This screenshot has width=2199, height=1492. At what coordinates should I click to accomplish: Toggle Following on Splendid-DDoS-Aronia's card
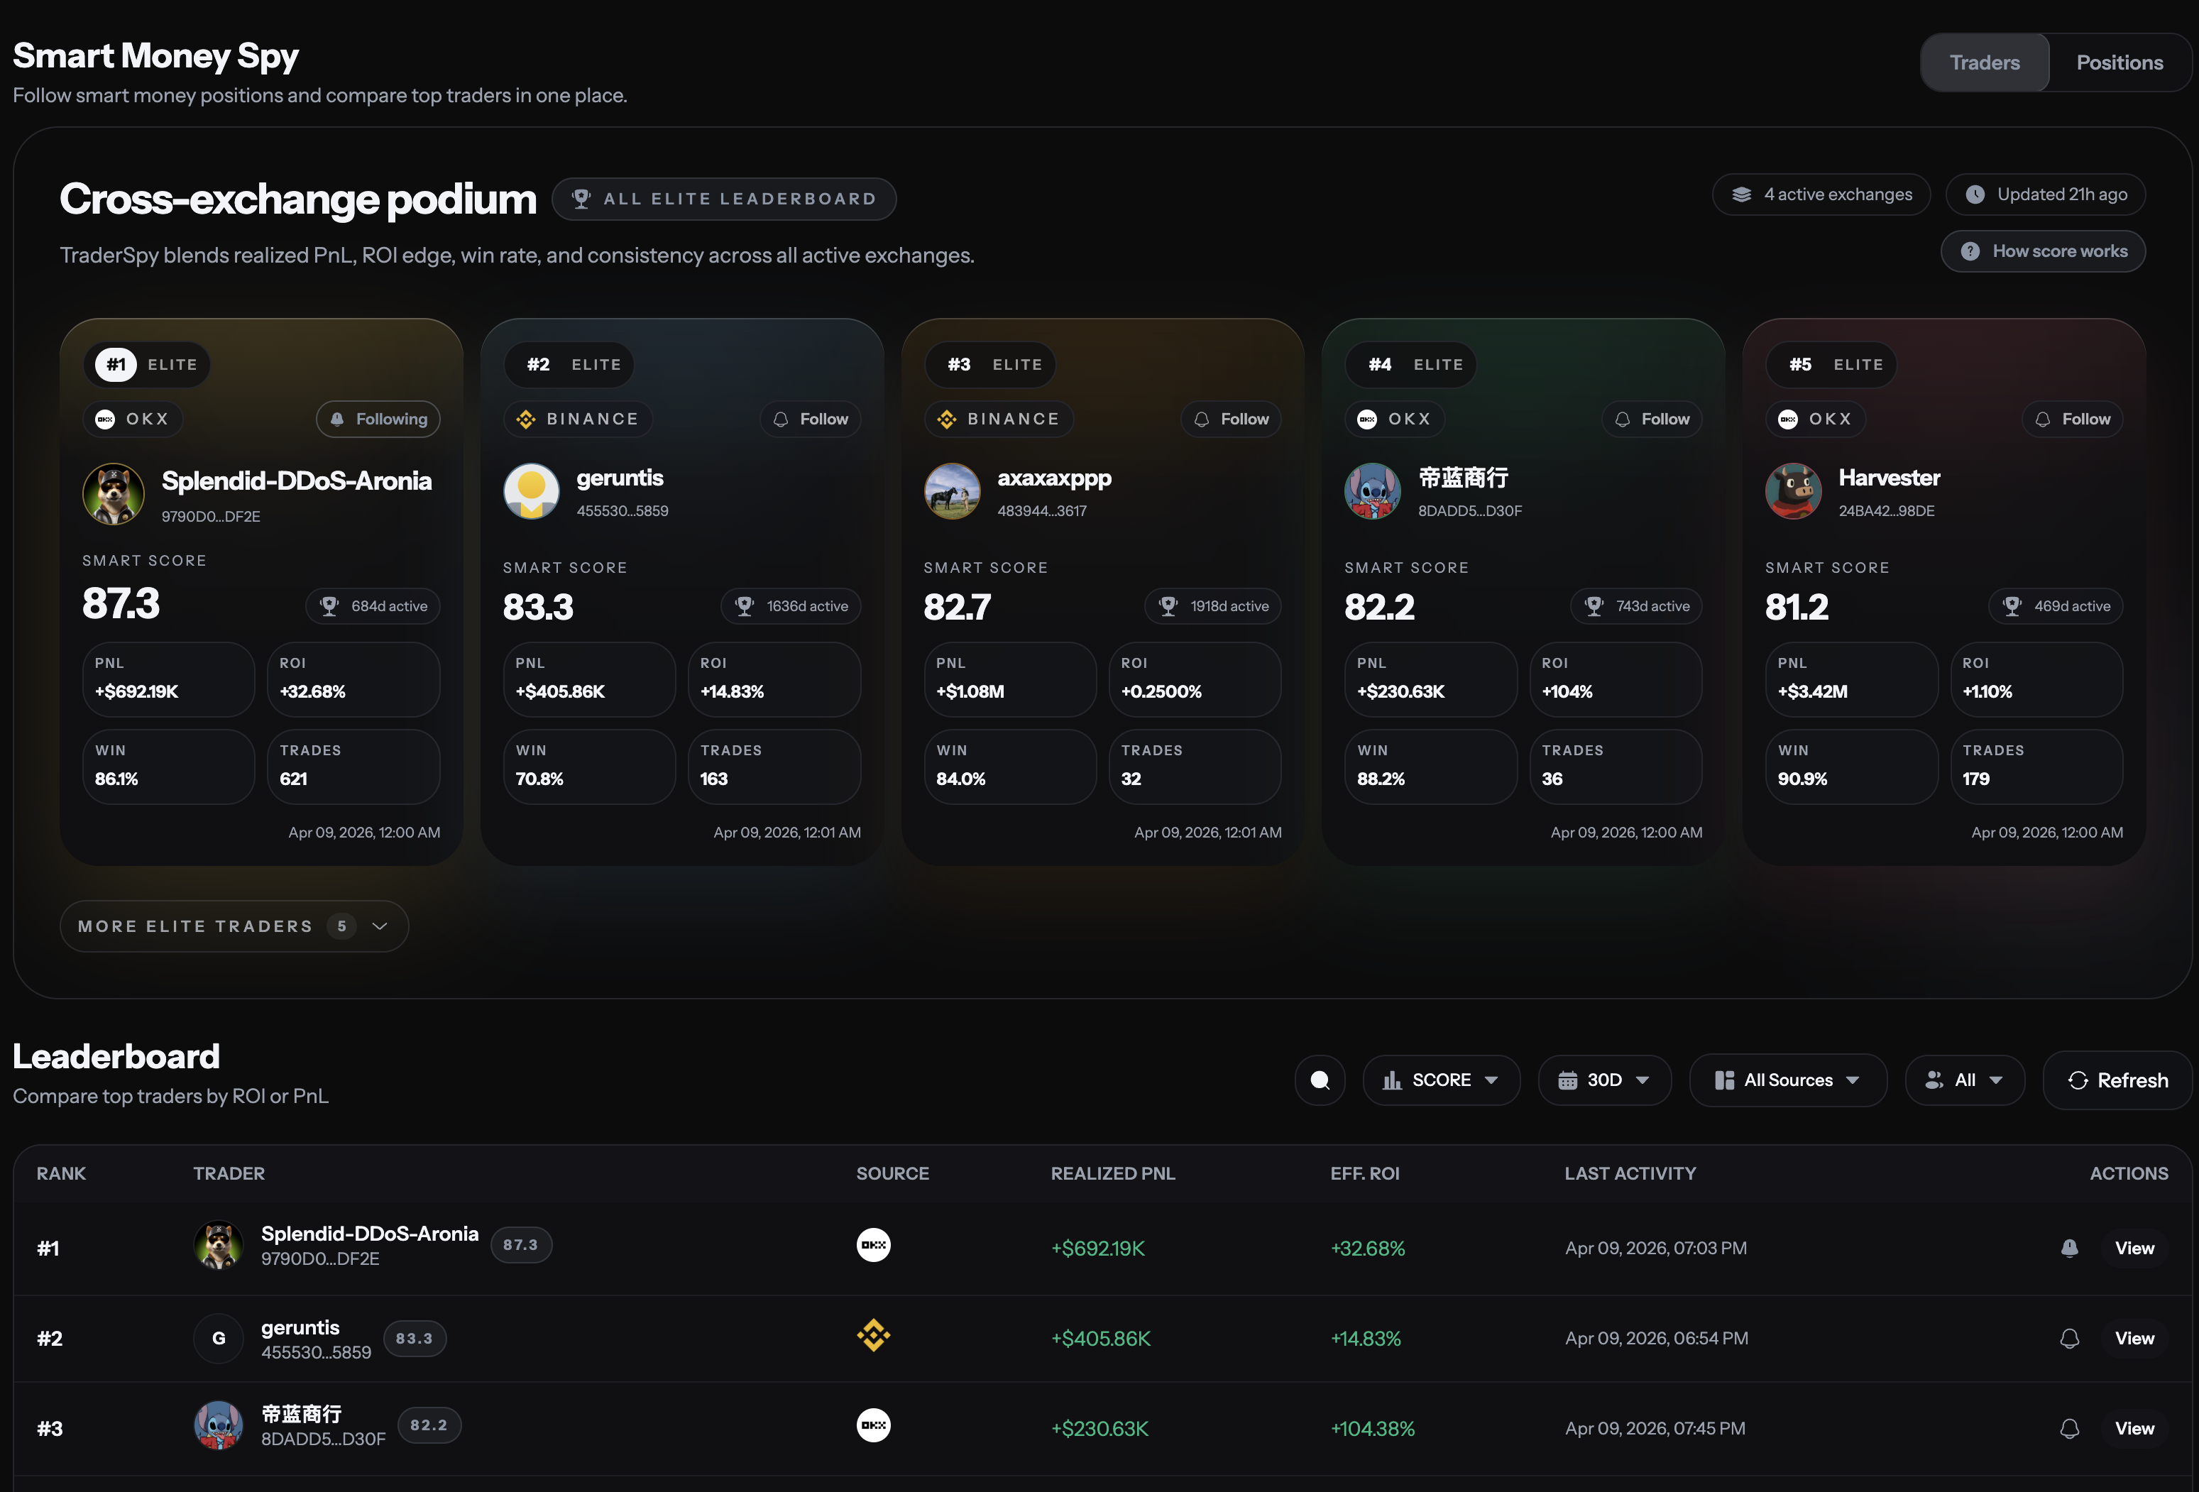(x=378, y=418)
